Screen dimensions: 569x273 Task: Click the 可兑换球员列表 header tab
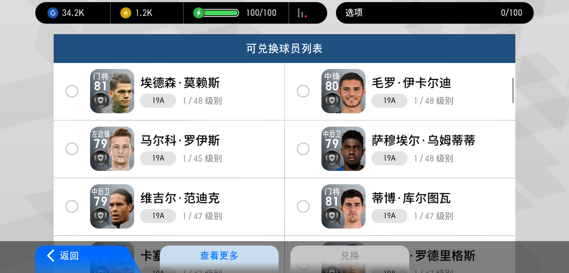[284, 49]
